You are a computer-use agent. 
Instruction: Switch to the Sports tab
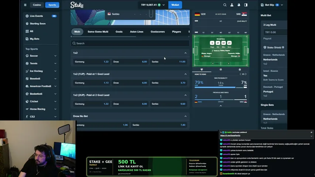[52, 5]
